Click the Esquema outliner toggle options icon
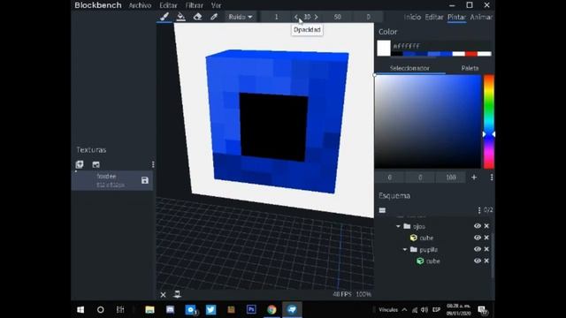 click(382, 210)
